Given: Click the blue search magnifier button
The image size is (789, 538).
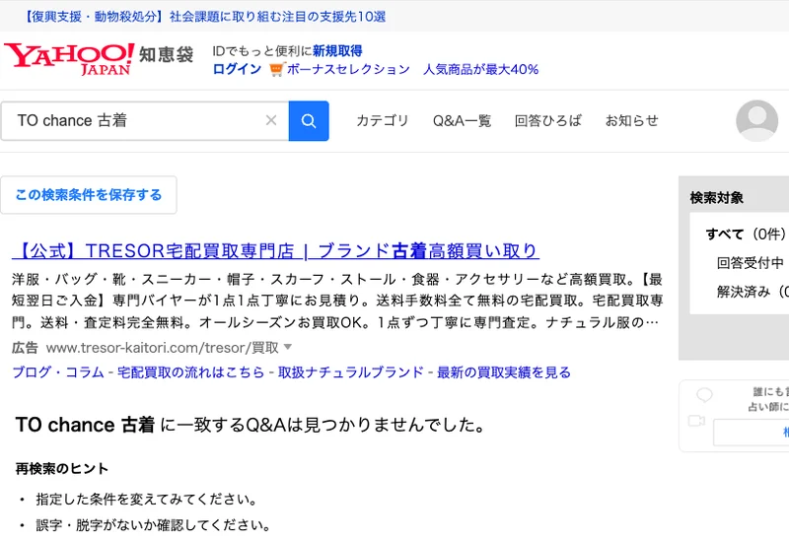Looking at the screenshot, I should tap(309, 120).
